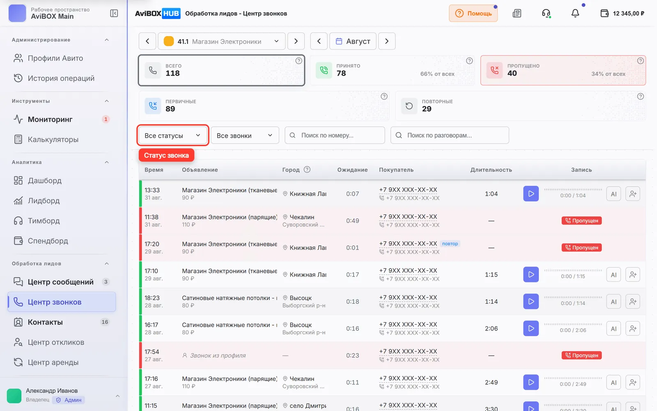Open the Магазин Электроники profile dropdown

coord(222,41)
